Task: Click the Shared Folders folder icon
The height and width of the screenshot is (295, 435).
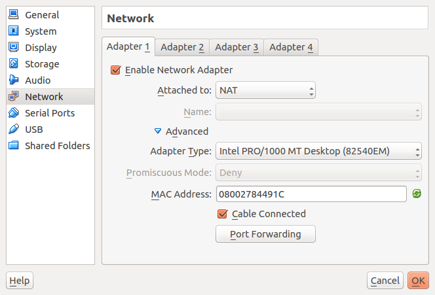Action: (x=14, y=146)
